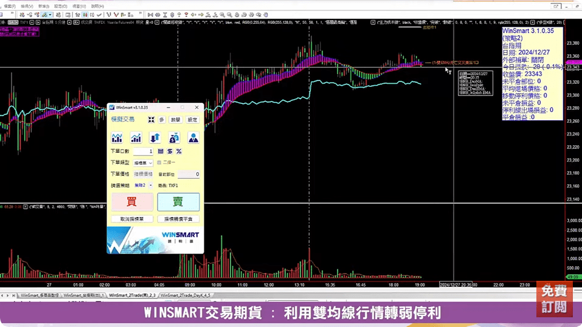Viewport: 582px width, 327px height.
Task: Open the 設定(O) menu
Action: 60,6
